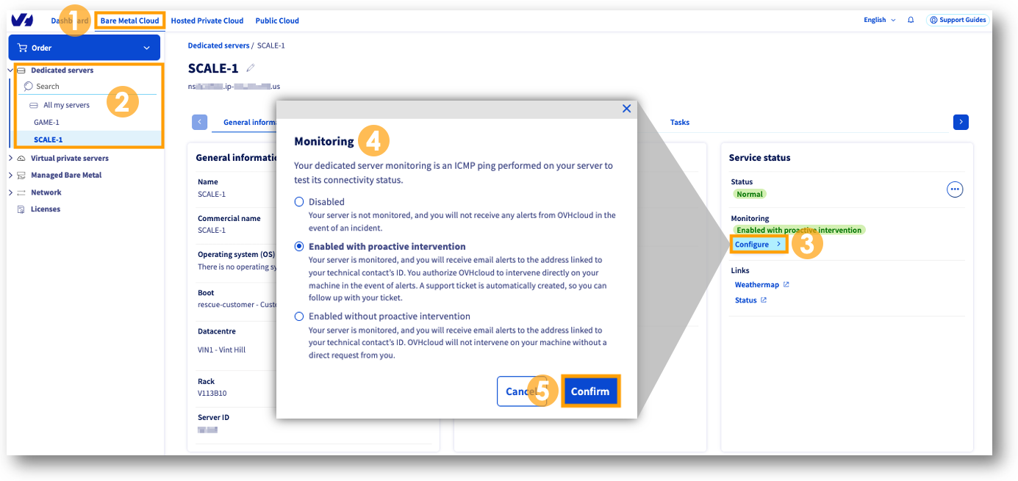Expand the Network sidebar section
The width and height of the screenshot is (1018, 481).
click(x=11, y=192)
